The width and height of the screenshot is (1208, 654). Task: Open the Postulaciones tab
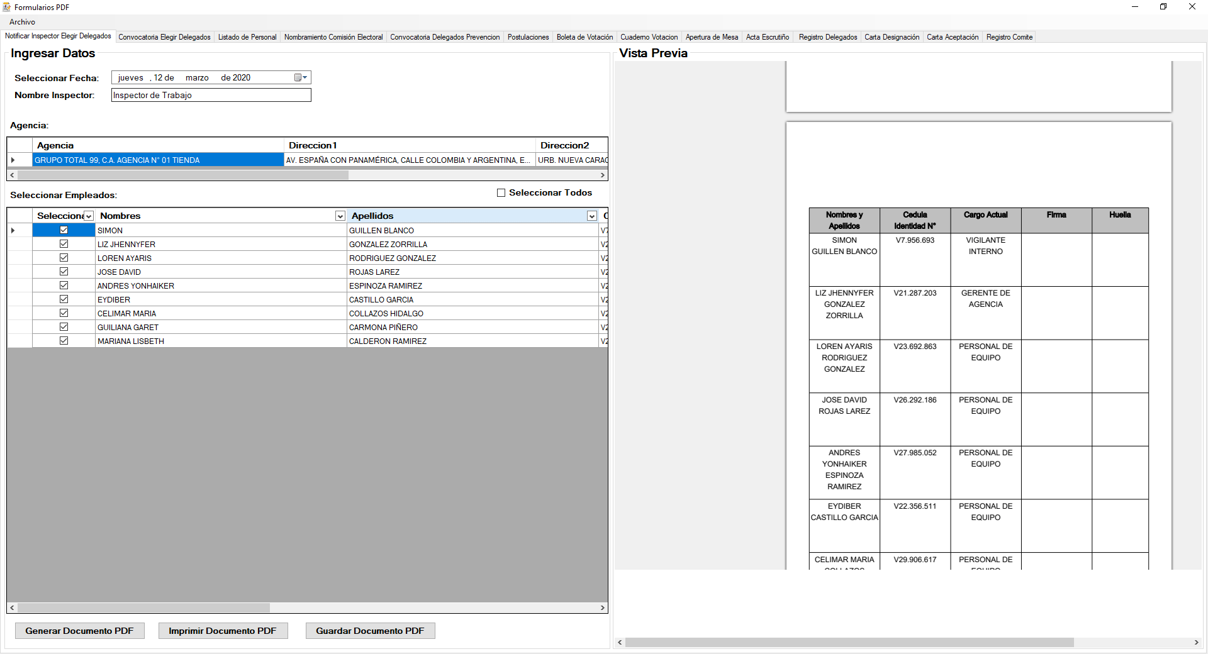tap(528, 37)
